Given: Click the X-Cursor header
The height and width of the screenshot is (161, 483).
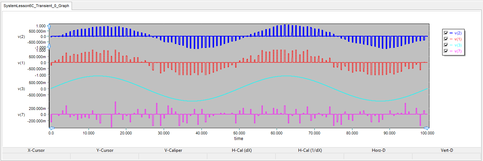Looking at the screenshot, I should tap(36, 150).
